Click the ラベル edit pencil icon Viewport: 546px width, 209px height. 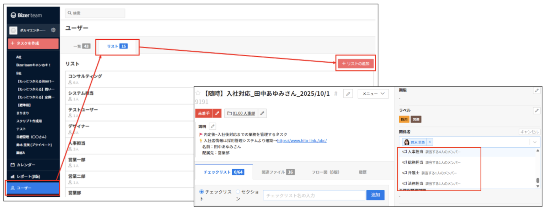(x=536, y=111)
